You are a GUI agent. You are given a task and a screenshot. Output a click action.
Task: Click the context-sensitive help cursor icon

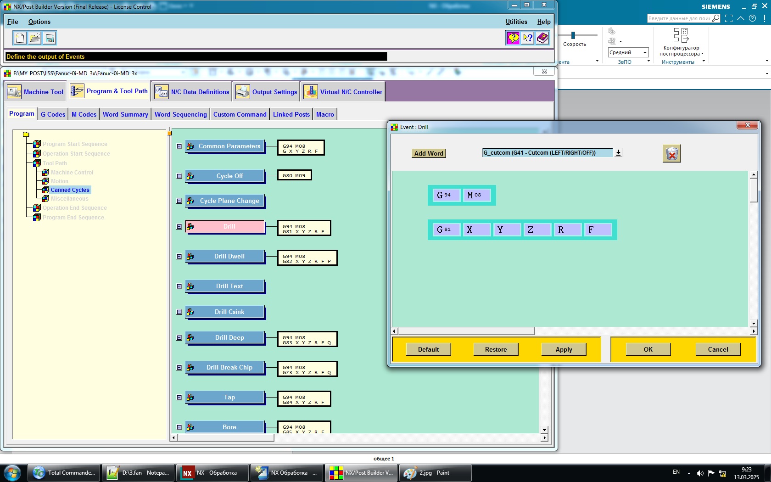(528, 38)
